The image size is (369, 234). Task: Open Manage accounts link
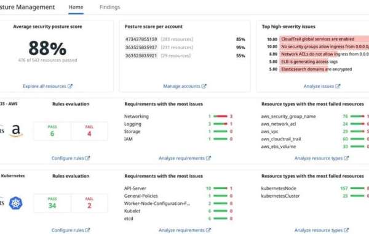click(181, 86)
